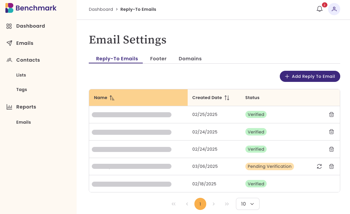Switch to the Footer tab
The width and height of the screenshot is (350, 214).
[158, 59]
